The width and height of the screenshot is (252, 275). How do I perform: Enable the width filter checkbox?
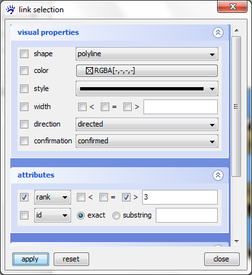(24, 107)
